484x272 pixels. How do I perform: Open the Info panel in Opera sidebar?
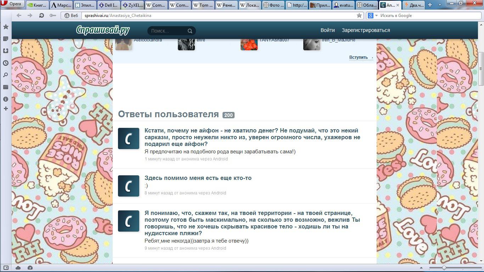point(6,99)
